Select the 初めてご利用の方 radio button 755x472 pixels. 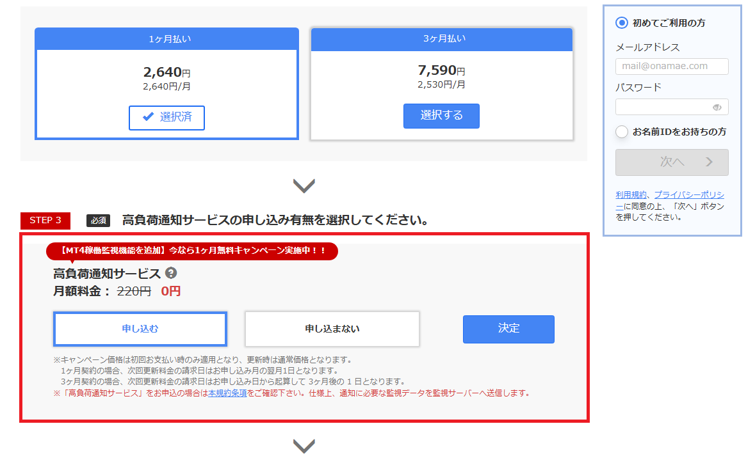[x=621, y=23]
